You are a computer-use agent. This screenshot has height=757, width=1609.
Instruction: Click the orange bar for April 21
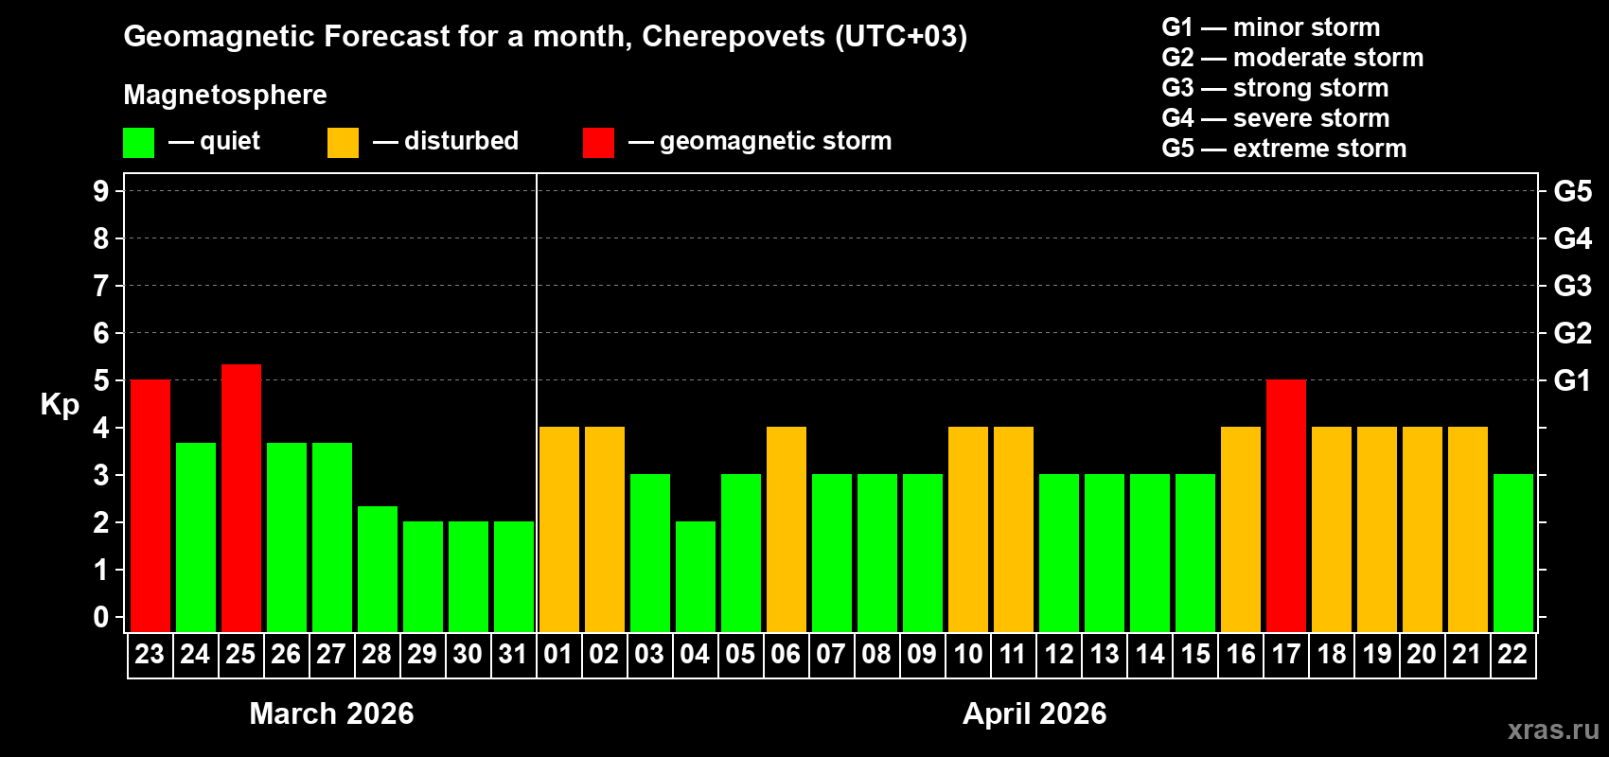[x=1468, y=529]
